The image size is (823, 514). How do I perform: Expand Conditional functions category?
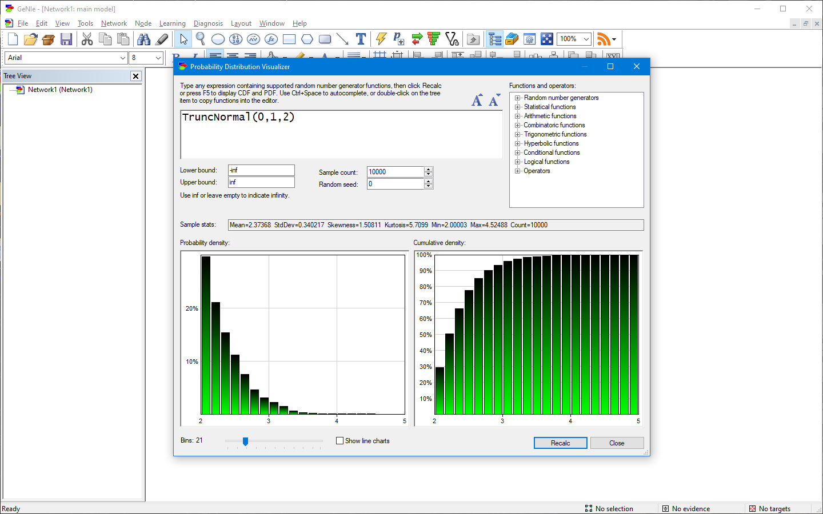(x=518, y=152)
